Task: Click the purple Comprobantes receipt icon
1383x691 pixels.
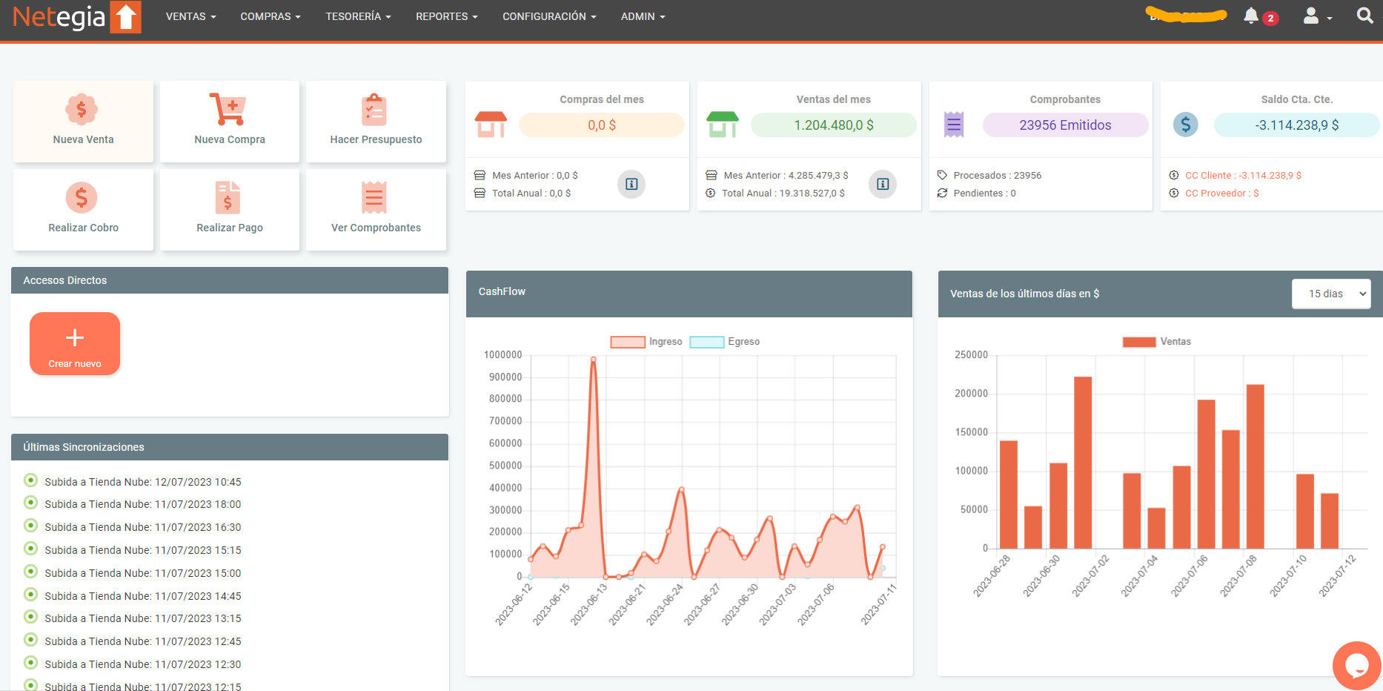Action: (954, 125)
